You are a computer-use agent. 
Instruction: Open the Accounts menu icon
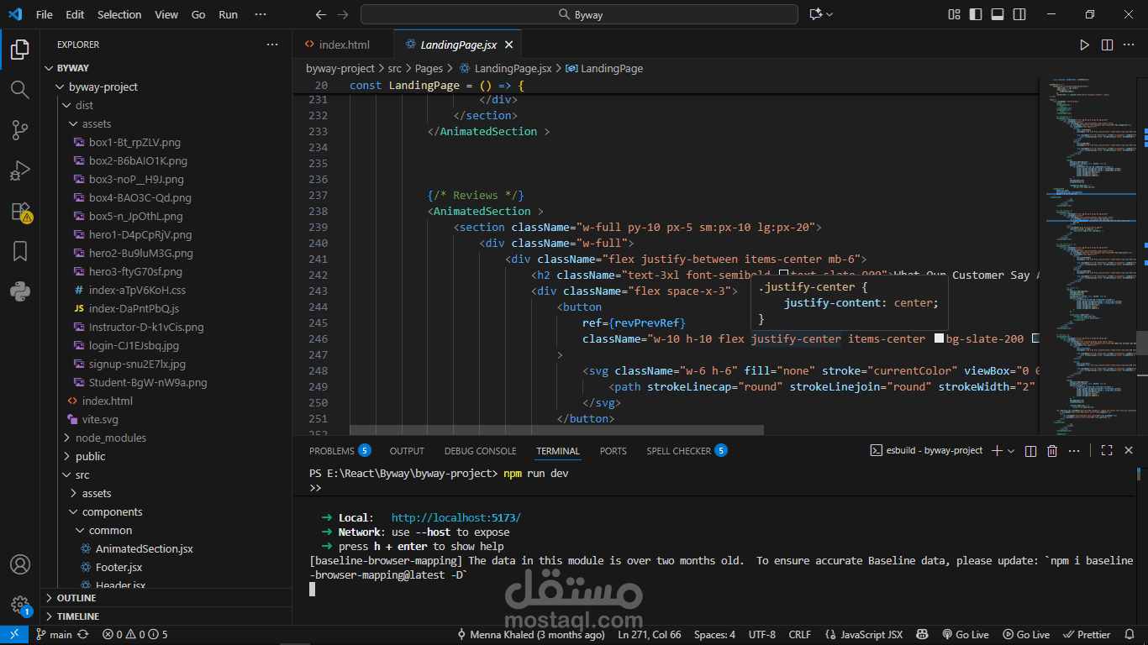[20, 564]
